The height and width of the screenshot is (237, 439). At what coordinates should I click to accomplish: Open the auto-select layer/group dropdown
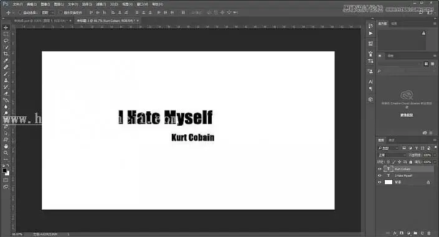(x=47, y=12)
